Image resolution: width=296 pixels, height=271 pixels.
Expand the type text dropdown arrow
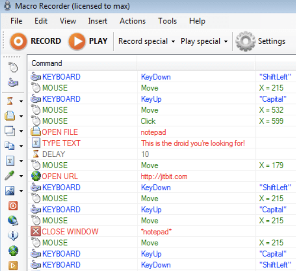pos(21,161)
